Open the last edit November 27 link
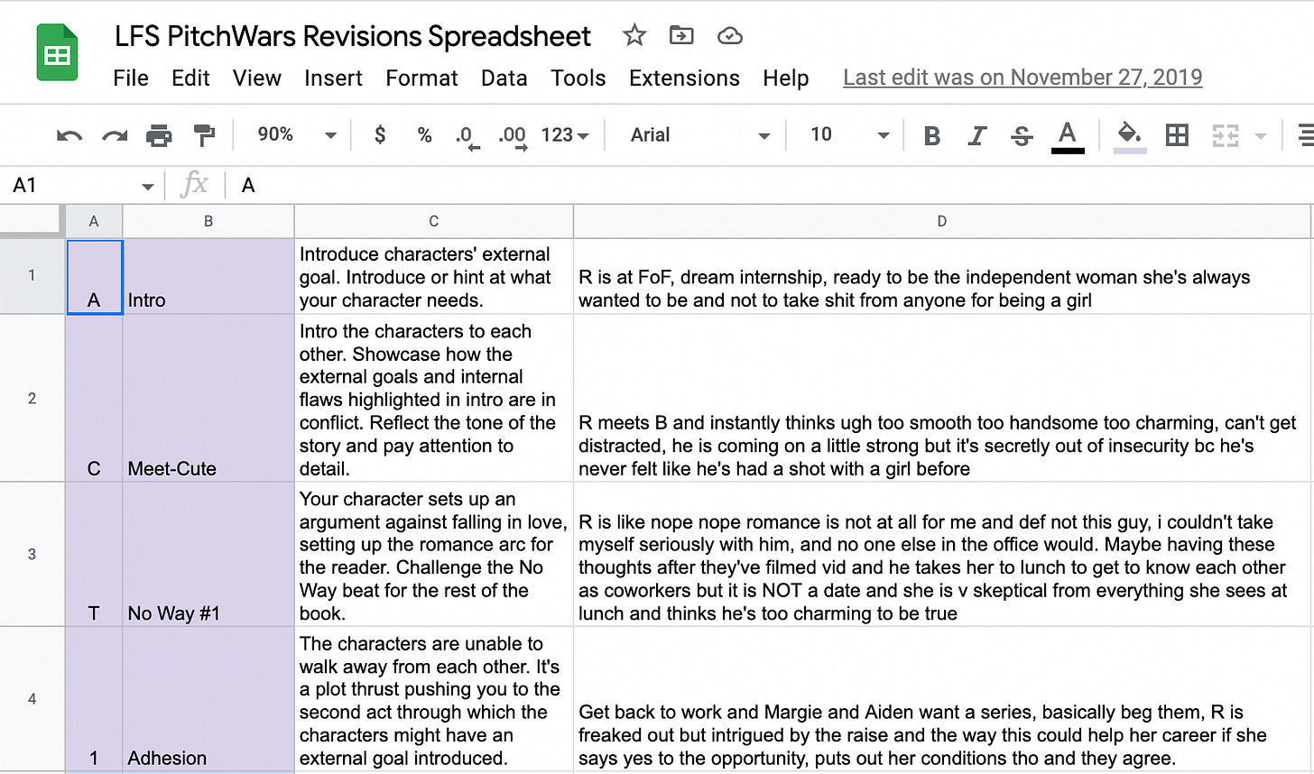The height and width of the screenshot is (774, 1314). click(1023, 78)
